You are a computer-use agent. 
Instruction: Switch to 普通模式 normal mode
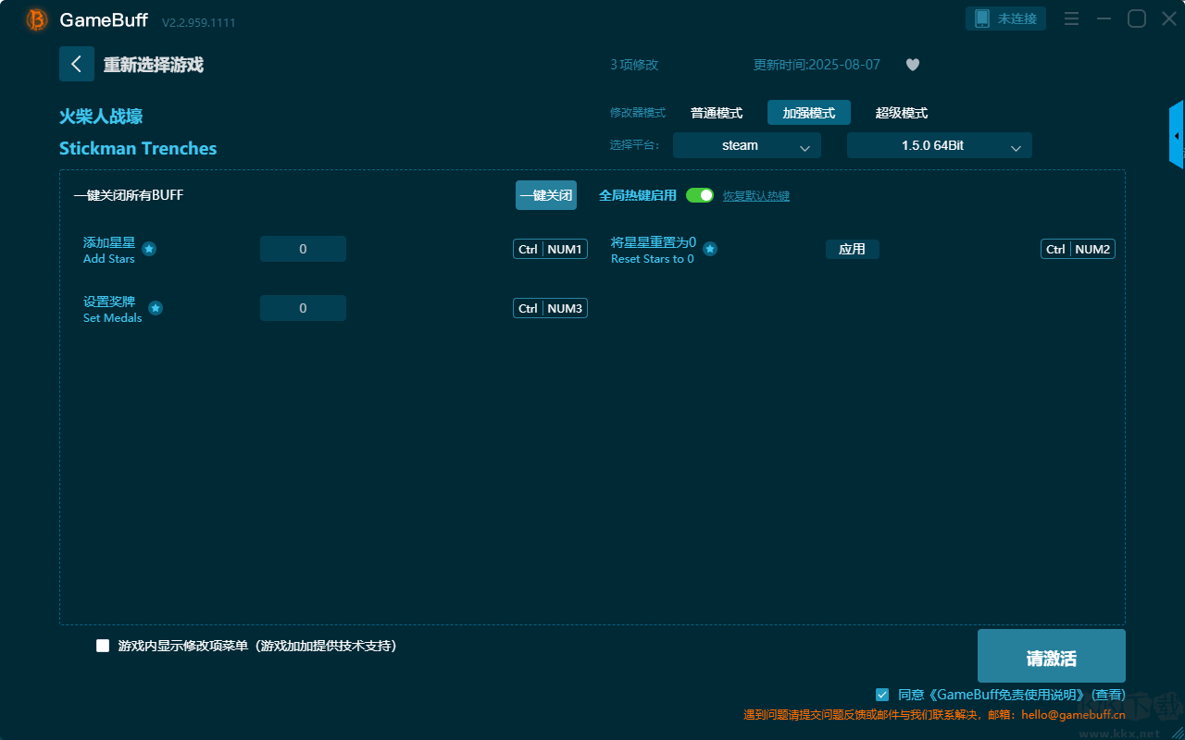click(717, 113)
